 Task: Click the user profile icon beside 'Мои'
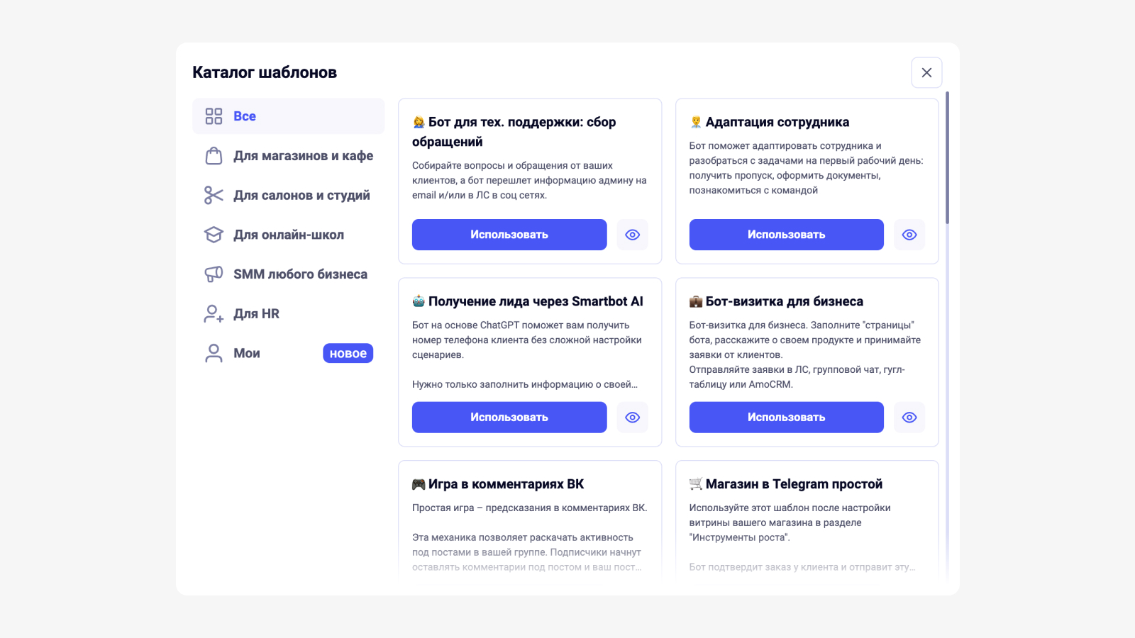[214, 353]
